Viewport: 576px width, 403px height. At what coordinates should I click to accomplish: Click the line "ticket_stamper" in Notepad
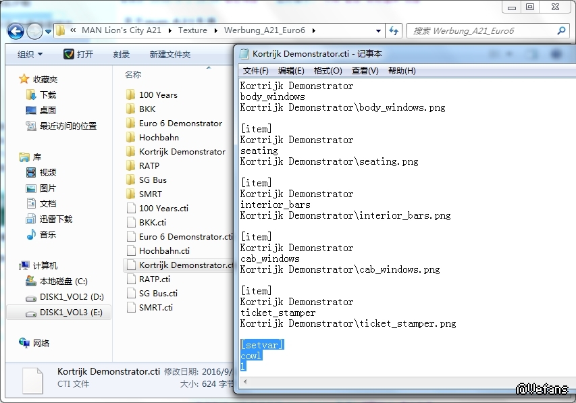278,313
